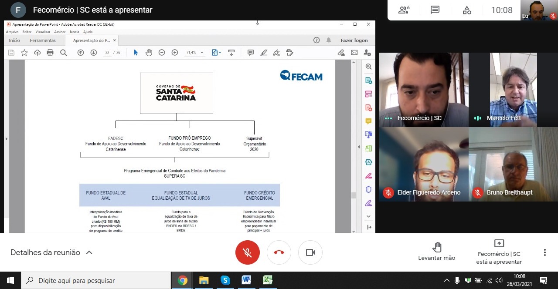Expand Detalhes da reunião chevron
Viewport: 558px width, 289px height.
pos(89,252)
